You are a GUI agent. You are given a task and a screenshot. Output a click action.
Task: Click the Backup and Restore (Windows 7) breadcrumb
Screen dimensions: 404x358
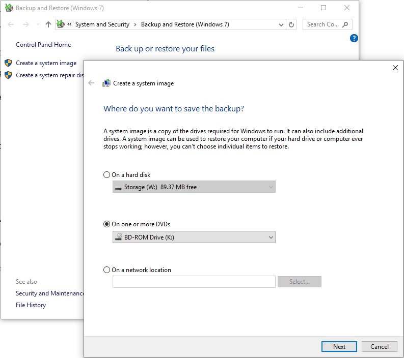point(185,24)
